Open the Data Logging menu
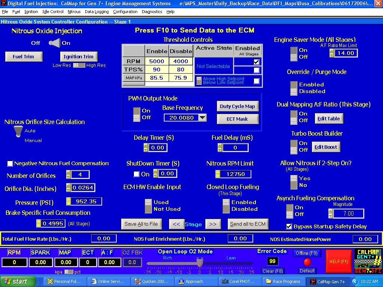Screen dimensions: 383x287 pos(97,12)
